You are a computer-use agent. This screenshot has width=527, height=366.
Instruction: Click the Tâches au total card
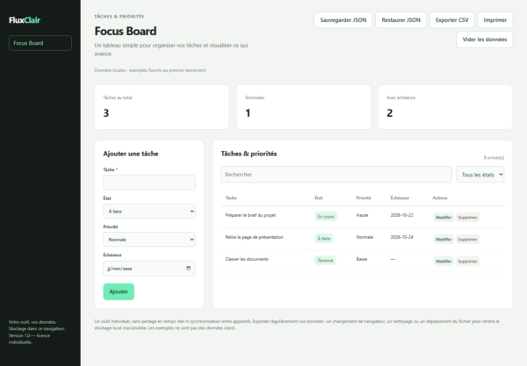(162, 107)
